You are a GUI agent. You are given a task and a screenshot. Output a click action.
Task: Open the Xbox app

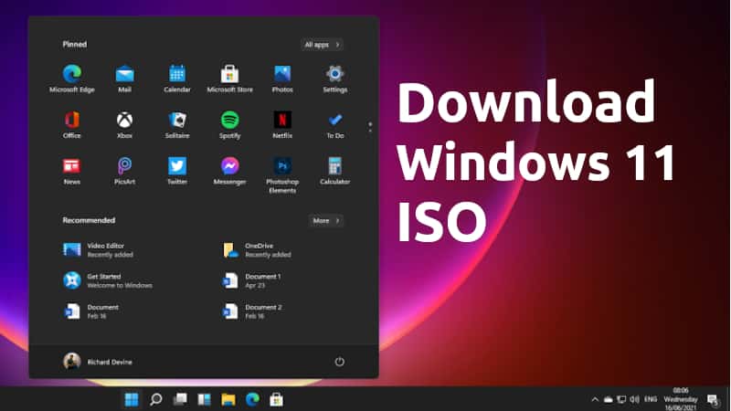click(124, 124)
